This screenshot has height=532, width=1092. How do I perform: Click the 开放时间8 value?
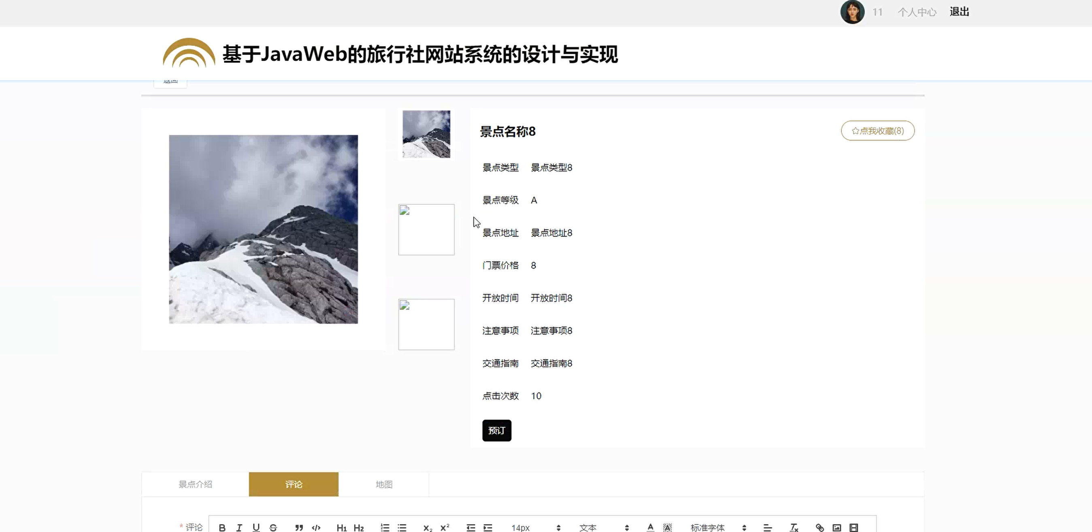pyautogui.click(x=551, y=298)
